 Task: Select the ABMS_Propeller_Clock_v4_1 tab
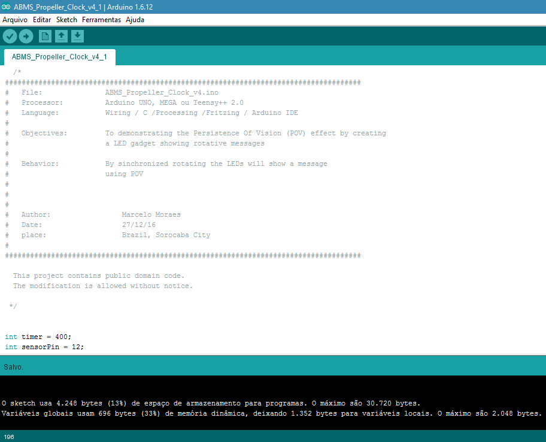59,57
